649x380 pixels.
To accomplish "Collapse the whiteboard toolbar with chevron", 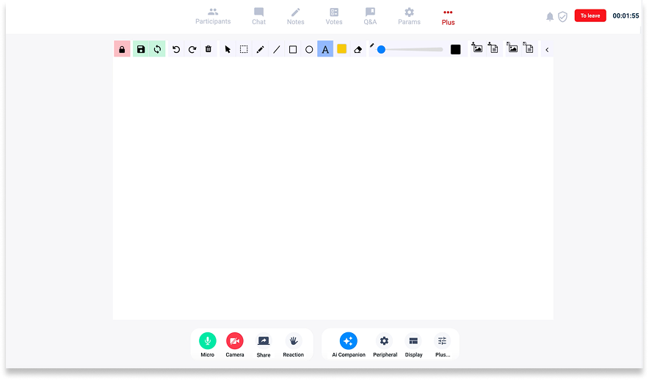I will (547, 49).
